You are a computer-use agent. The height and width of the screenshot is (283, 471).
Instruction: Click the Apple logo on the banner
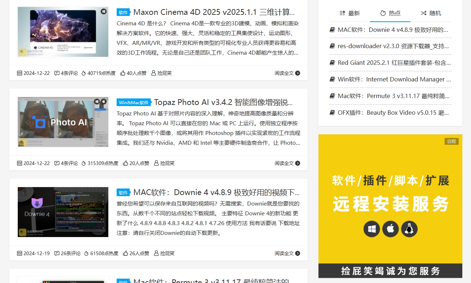391,229
